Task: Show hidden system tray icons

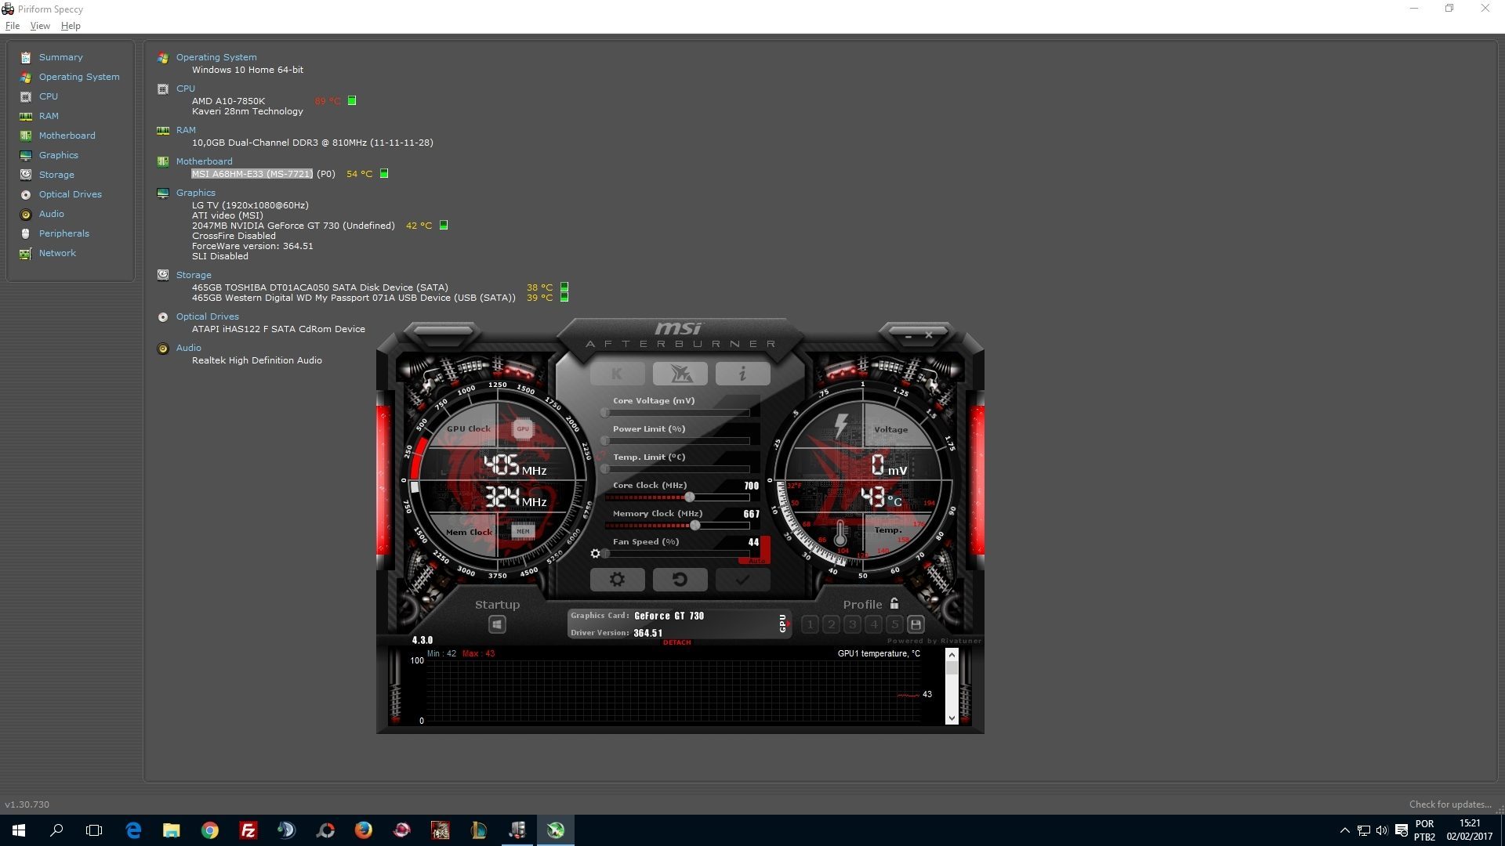Action: coord(1344,830)
